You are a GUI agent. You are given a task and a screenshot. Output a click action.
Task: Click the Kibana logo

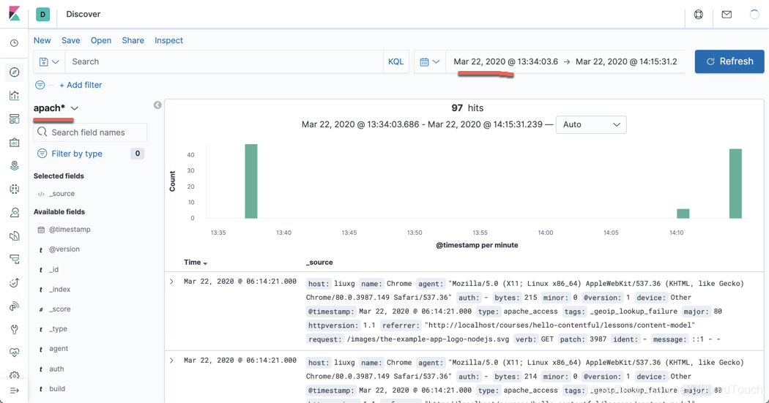(x=14, y=14)
